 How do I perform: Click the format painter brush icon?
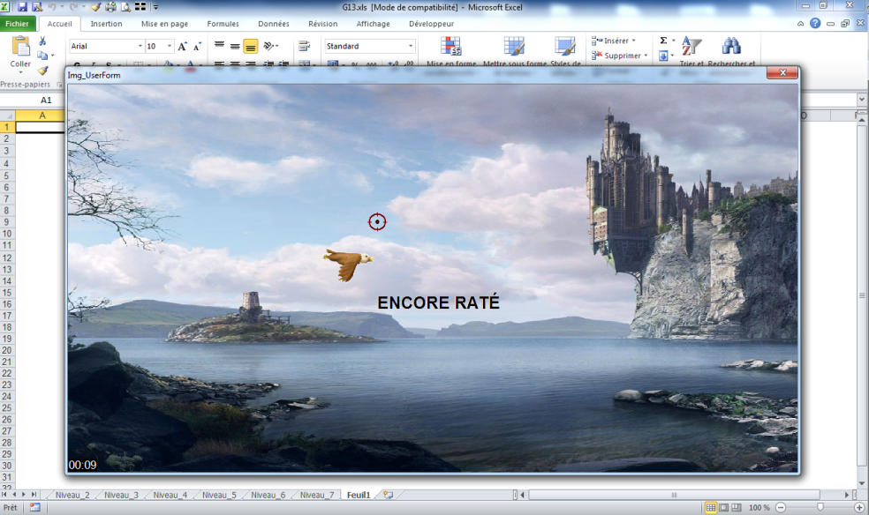coord(42,70)
